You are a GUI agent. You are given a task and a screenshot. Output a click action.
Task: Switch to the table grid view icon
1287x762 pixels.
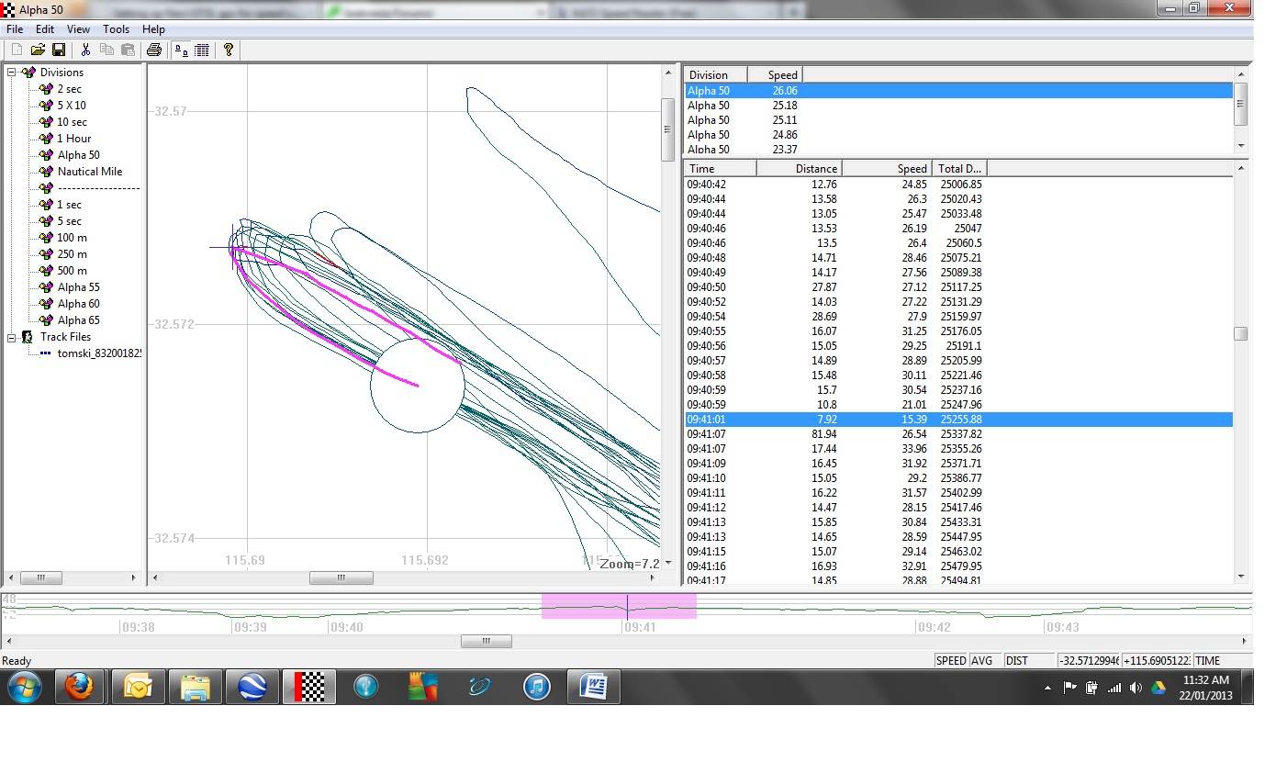[202, 50]
